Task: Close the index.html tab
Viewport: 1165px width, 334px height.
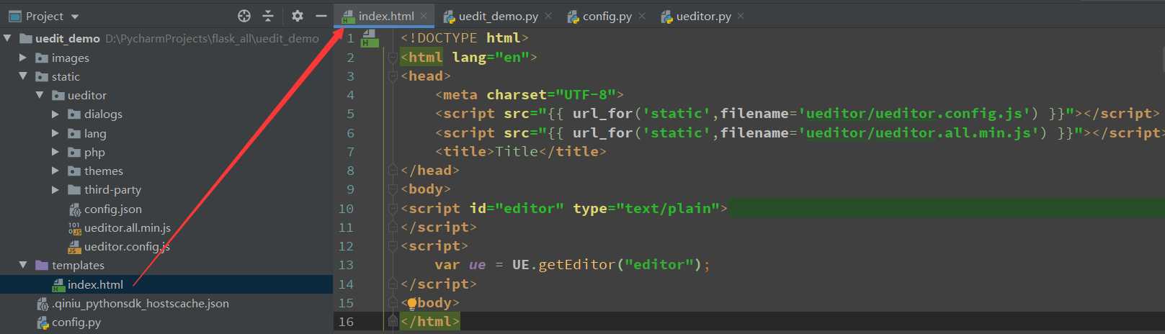Action: coord(424,16)
